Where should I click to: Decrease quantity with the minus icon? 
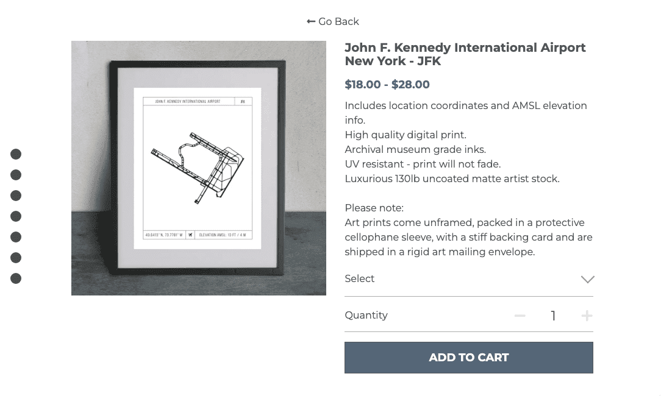pyautogui.click(x=520, y=316)
